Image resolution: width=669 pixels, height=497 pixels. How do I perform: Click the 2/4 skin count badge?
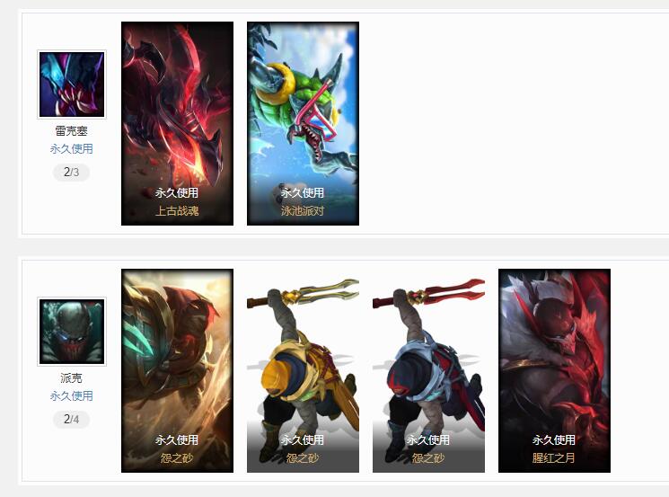[x=71, y=420]
